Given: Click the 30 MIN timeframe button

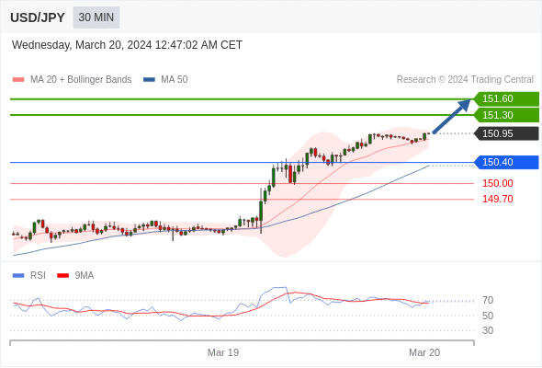Looking at the screenshot, I should [96, 17].
